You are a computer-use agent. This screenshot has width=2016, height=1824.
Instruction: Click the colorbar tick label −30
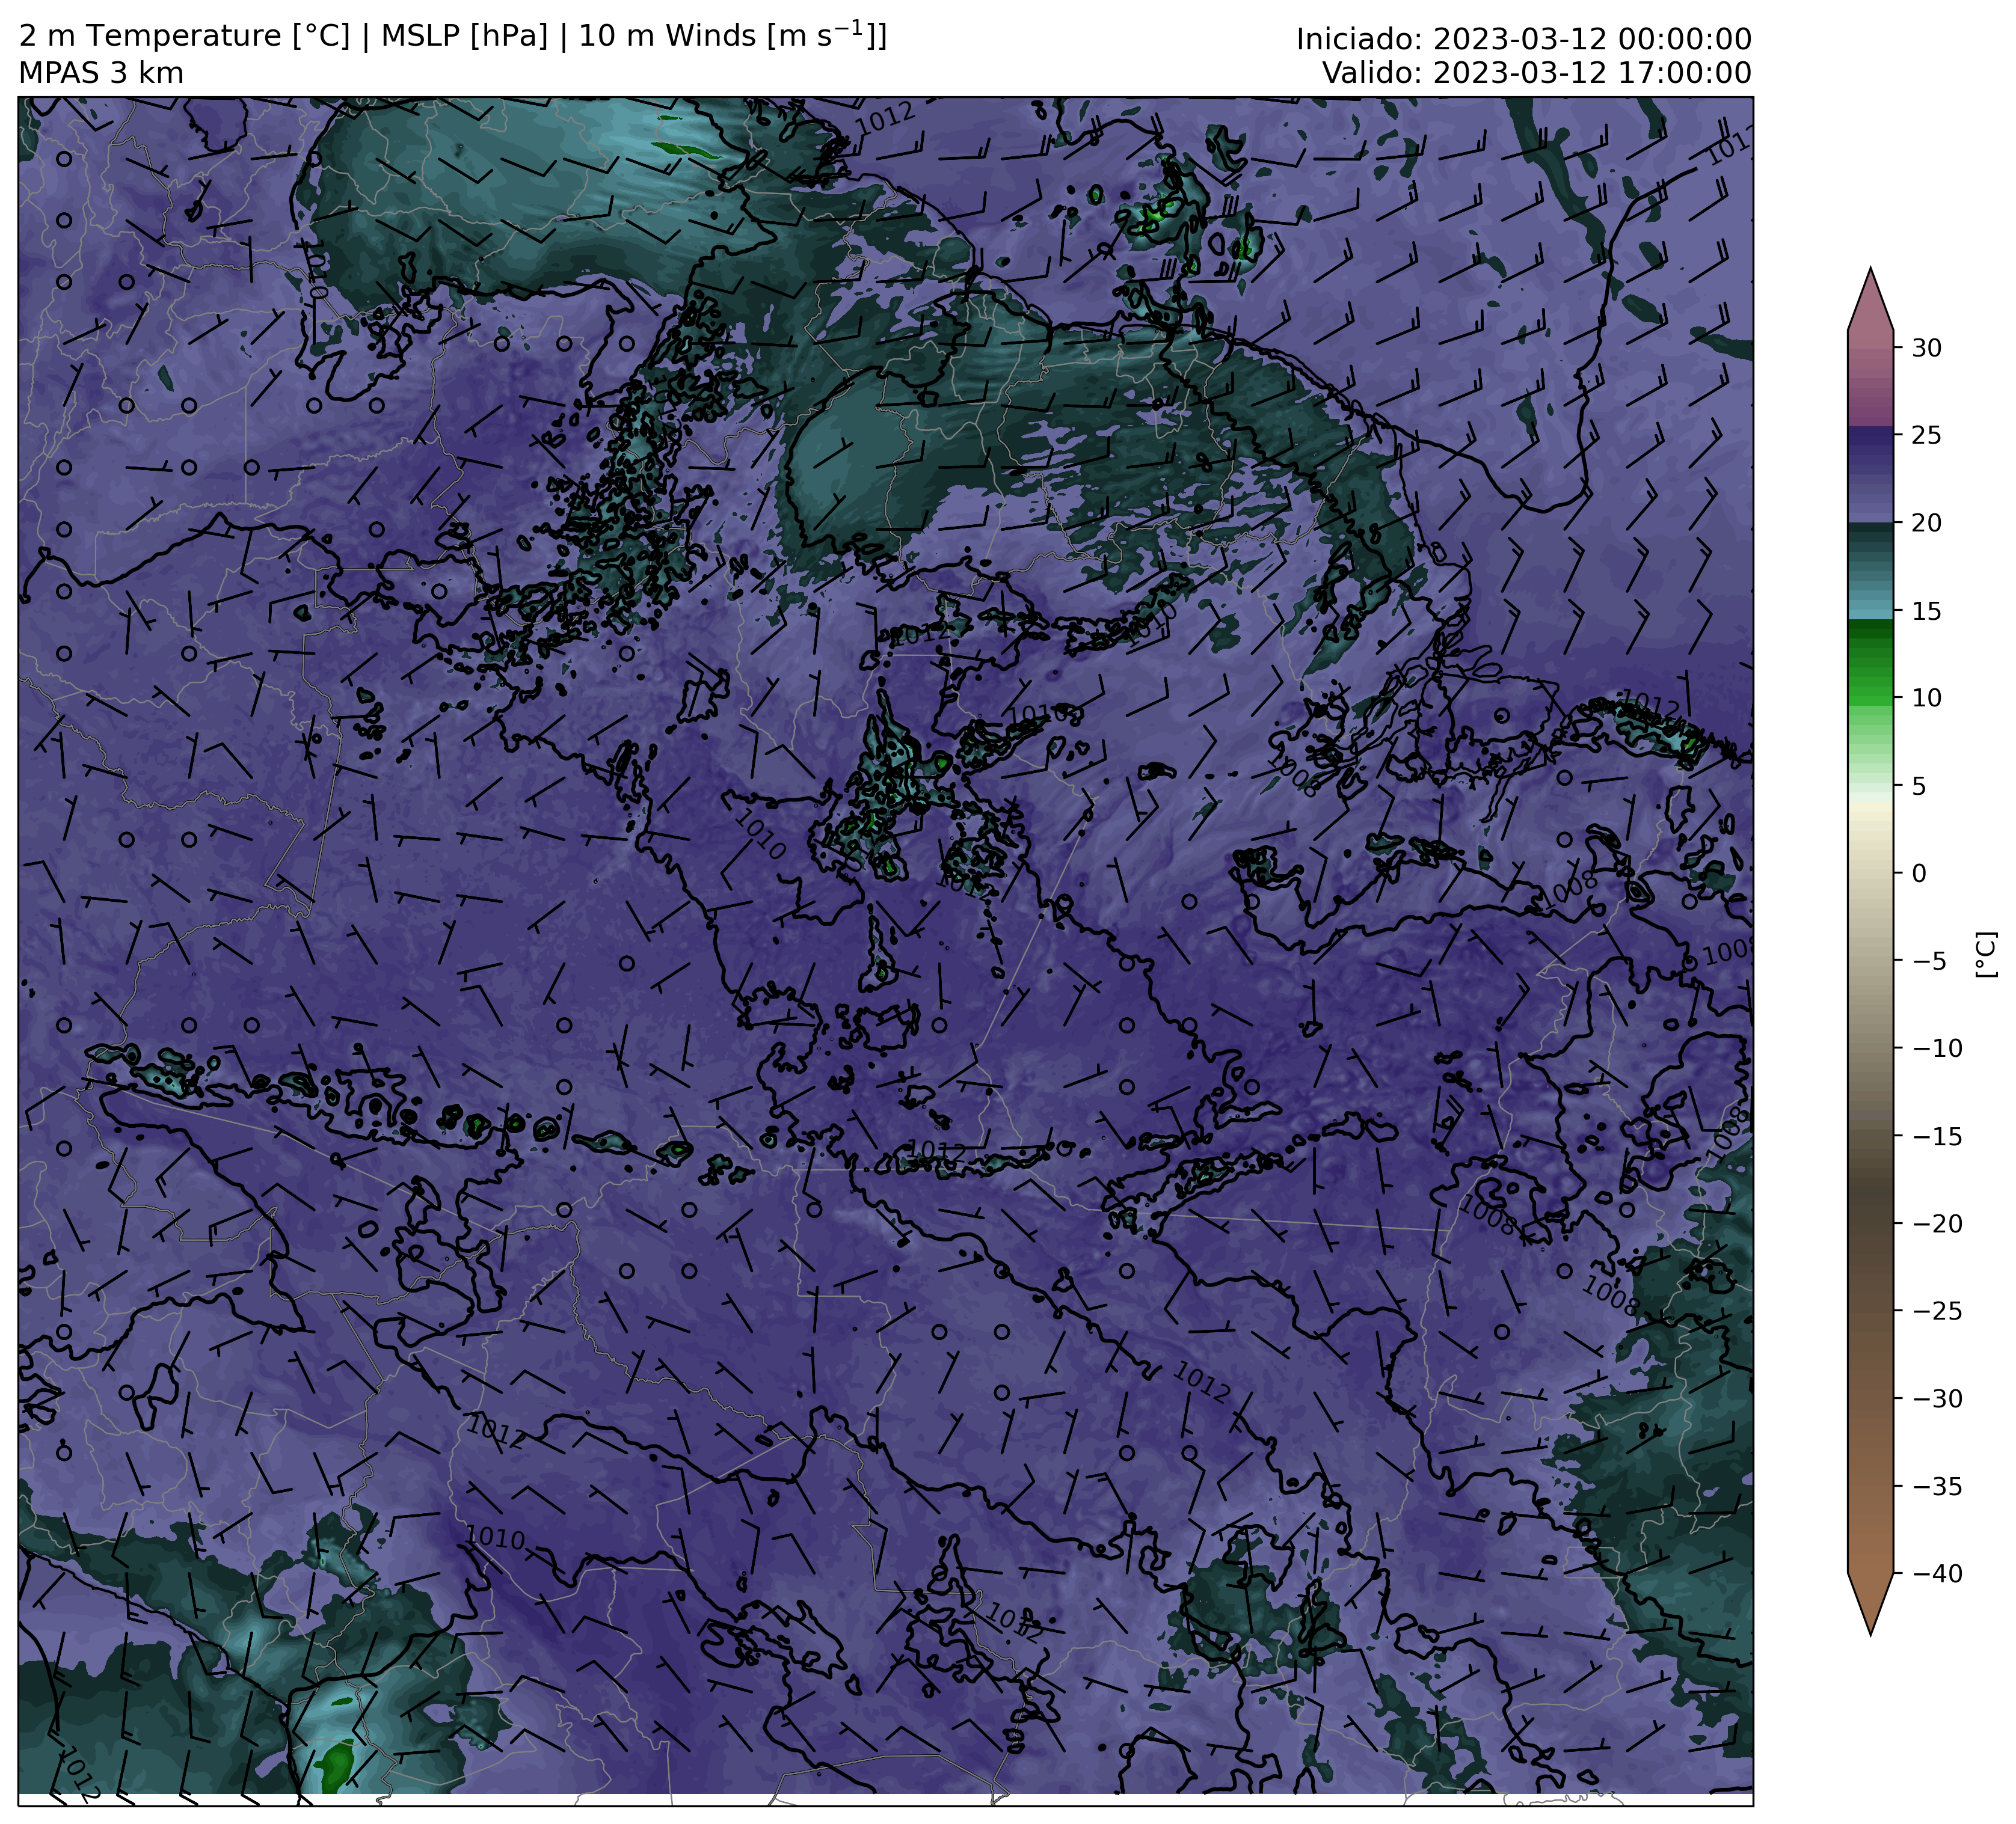click(1937, 1398)
